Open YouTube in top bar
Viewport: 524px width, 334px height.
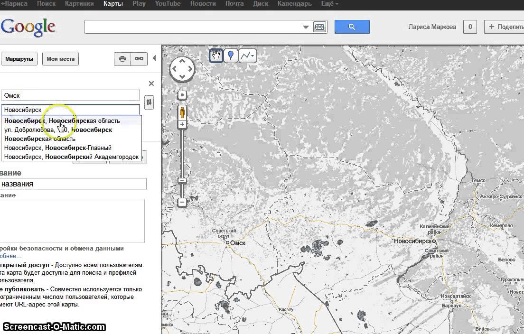pyautogui.click(x=168, y=4)
